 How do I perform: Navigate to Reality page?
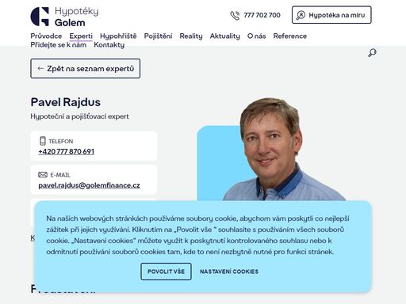coord(191,36)
